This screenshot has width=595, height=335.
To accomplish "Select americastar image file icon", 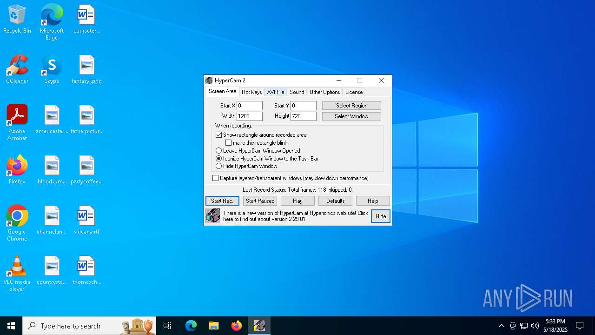I will click(52, 120).
